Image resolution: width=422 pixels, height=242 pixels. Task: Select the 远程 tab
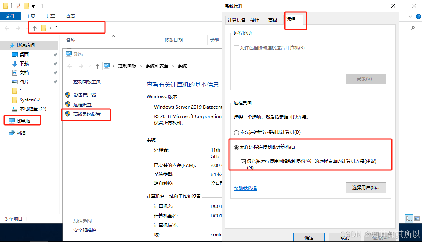tap(291, 19)
